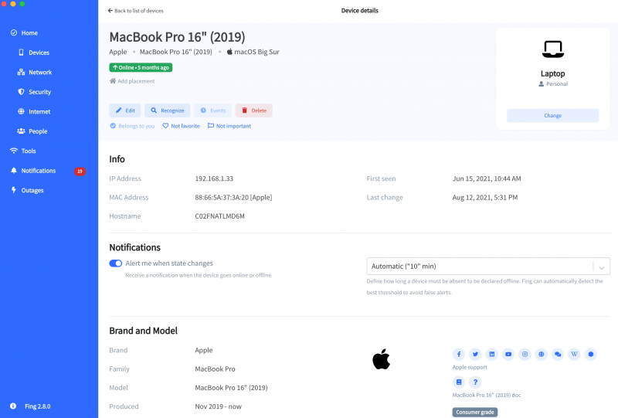Open Apple's Facebook page icon
The width and height of the screenshot is (618, 418).
(x=459, y=354)
